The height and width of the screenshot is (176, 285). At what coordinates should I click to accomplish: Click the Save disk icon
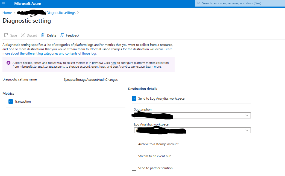[6, 35]
